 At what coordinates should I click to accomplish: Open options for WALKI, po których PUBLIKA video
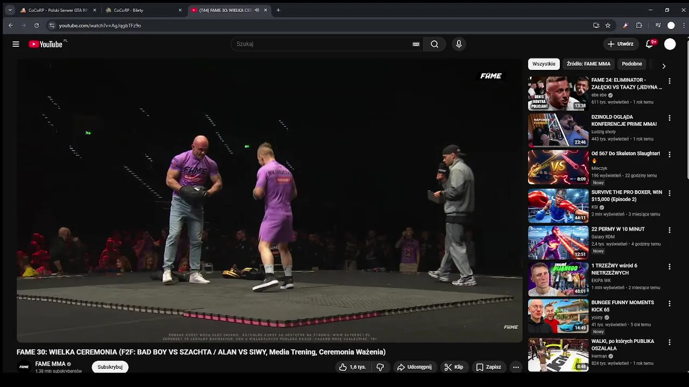(x=670, y=342)
